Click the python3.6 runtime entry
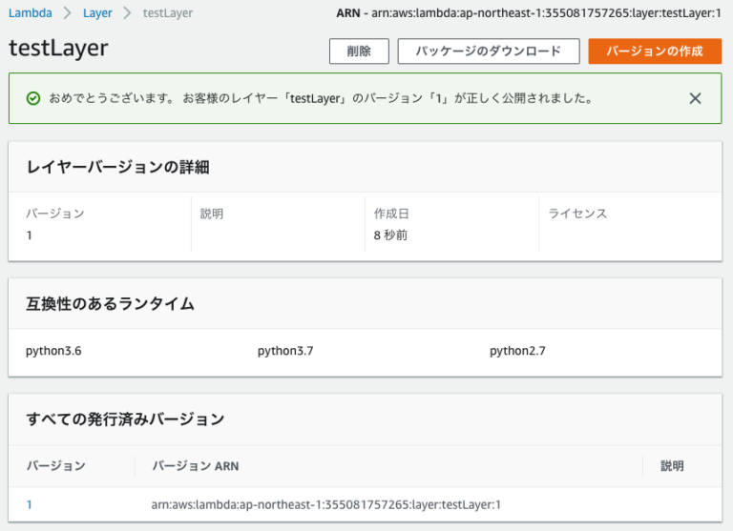Image resolution: width=733 pixels, height=531 pixels. point(53,351)
